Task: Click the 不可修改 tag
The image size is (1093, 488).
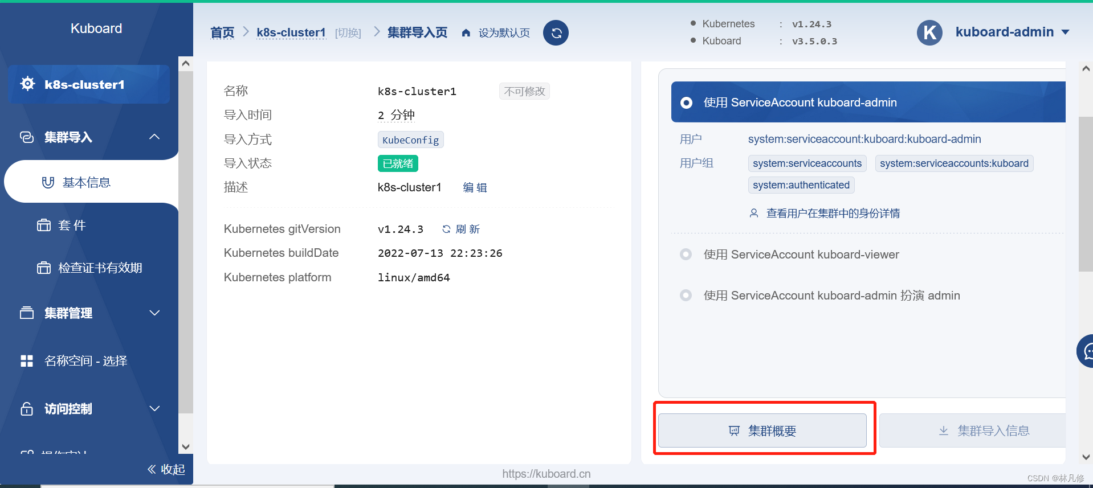Action: (x=525, y=91)
